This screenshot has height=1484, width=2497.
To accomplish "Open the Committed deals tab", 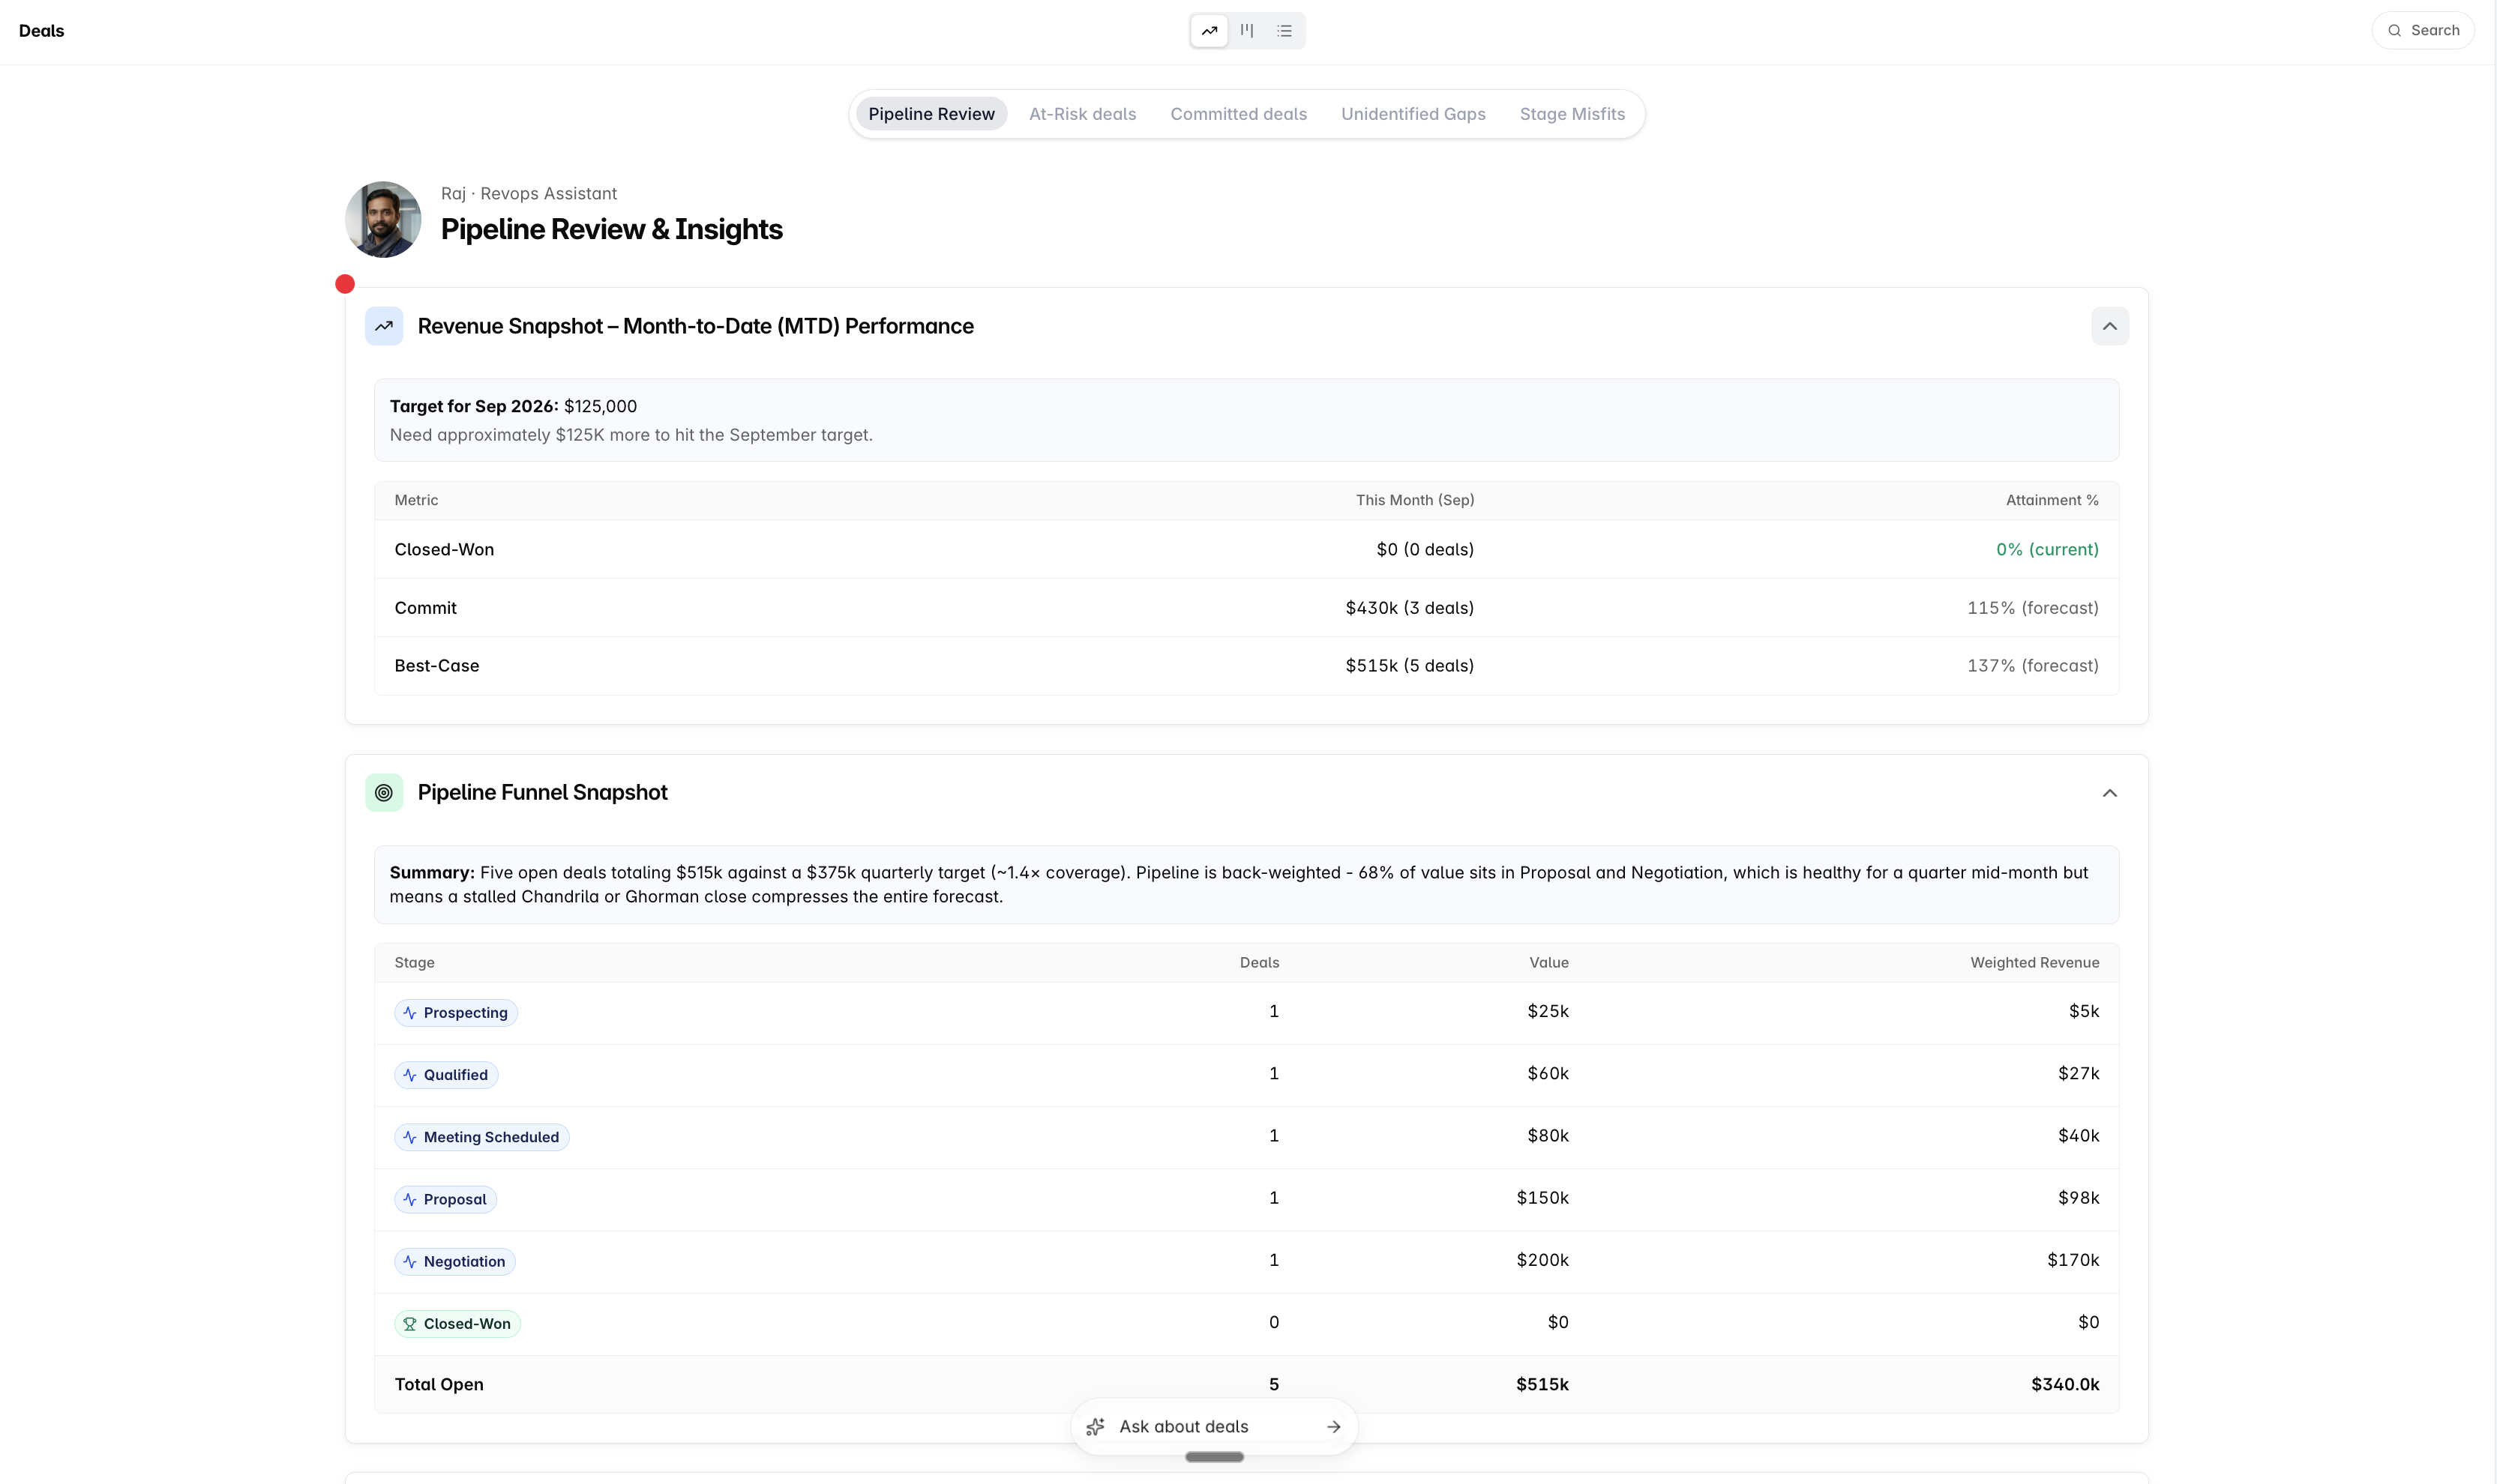I will tap(1239, 114).
